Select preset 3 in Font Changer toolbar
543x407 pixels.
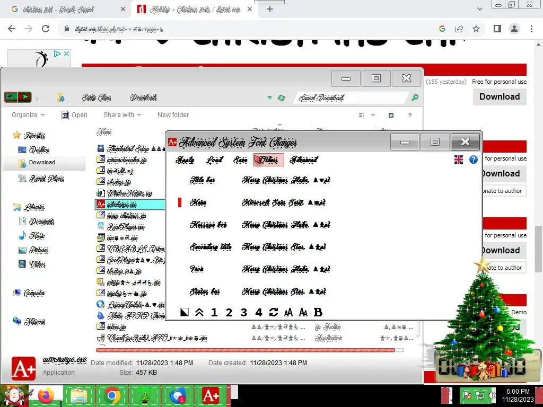pyautogui.click(x=244, y=312)
